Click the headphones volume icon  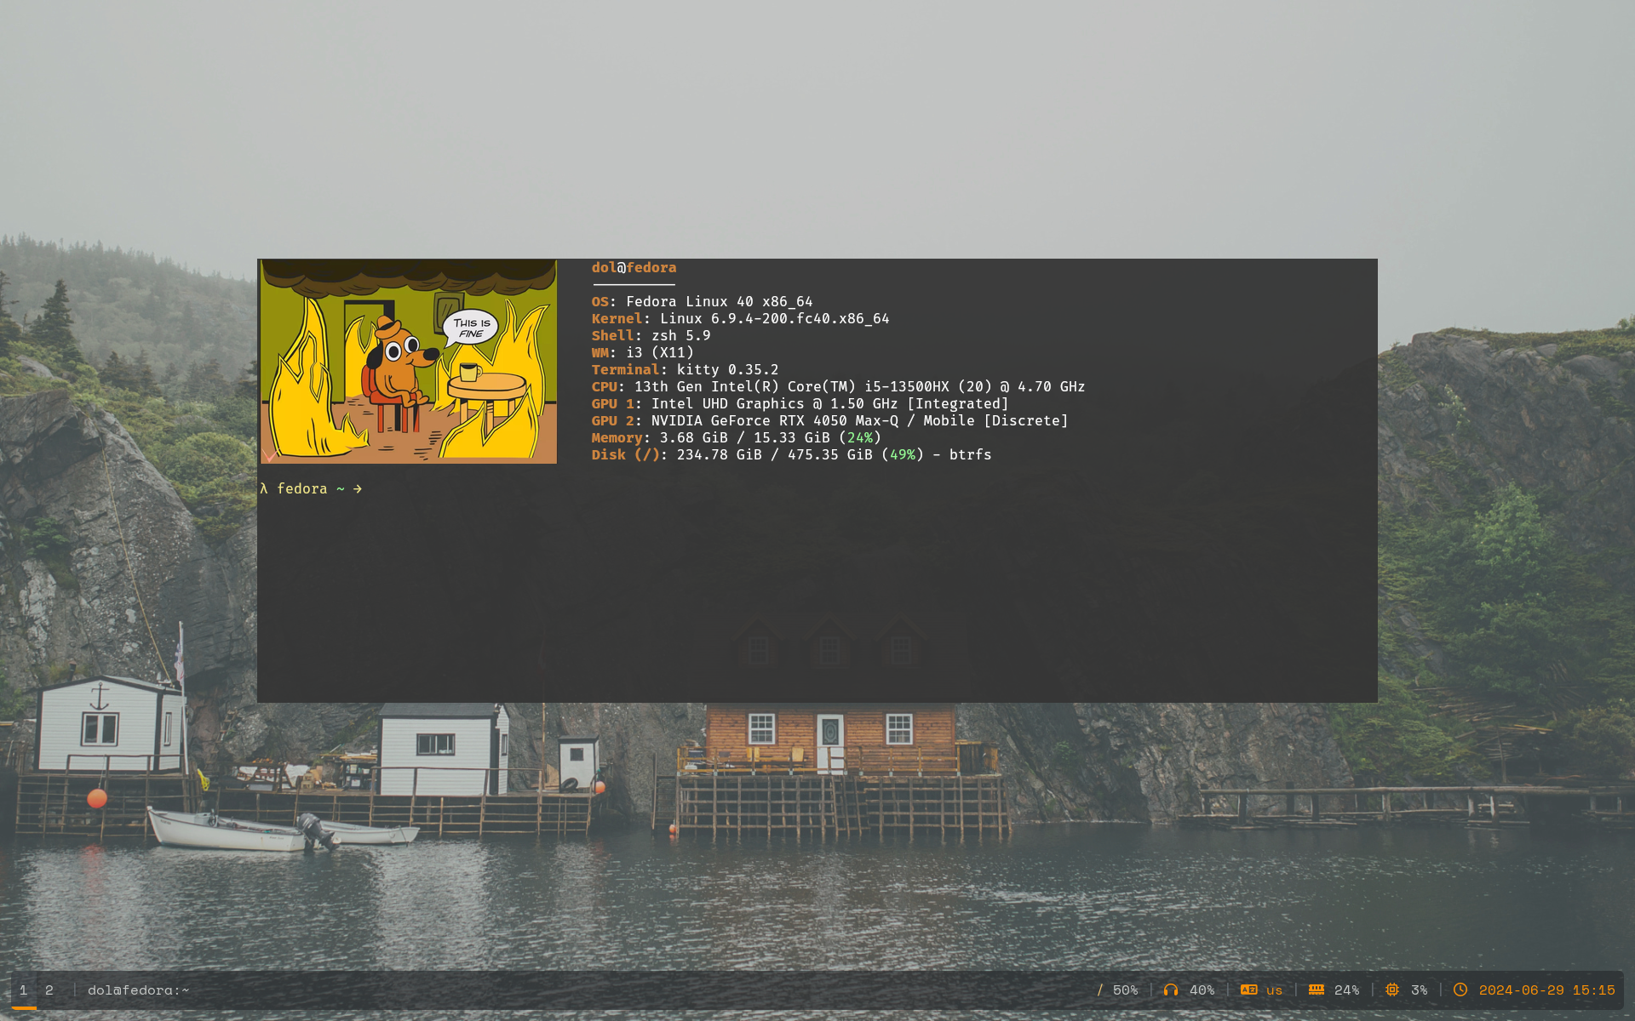1171,990
